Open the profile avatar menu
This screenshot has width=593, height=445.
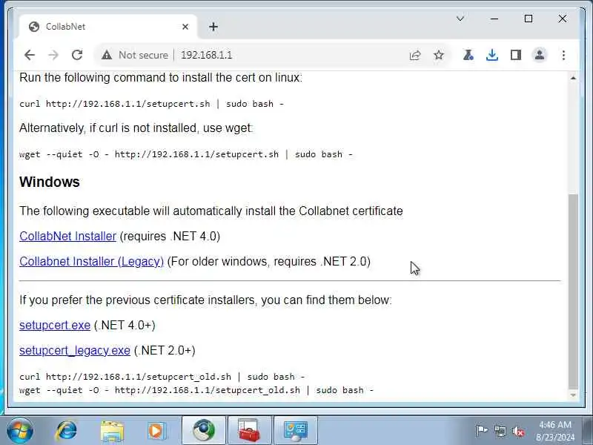[540, 55]
